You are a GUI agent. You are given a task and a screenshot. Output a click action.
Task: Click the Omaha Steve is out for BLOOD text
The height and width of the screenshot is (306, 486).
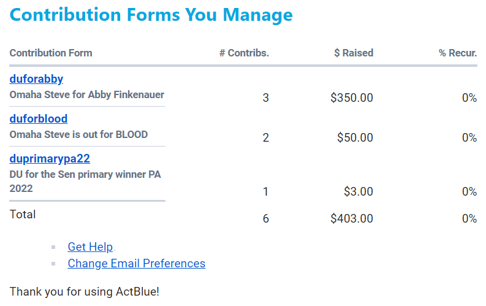pyautogui.click(x=78, y=134)
